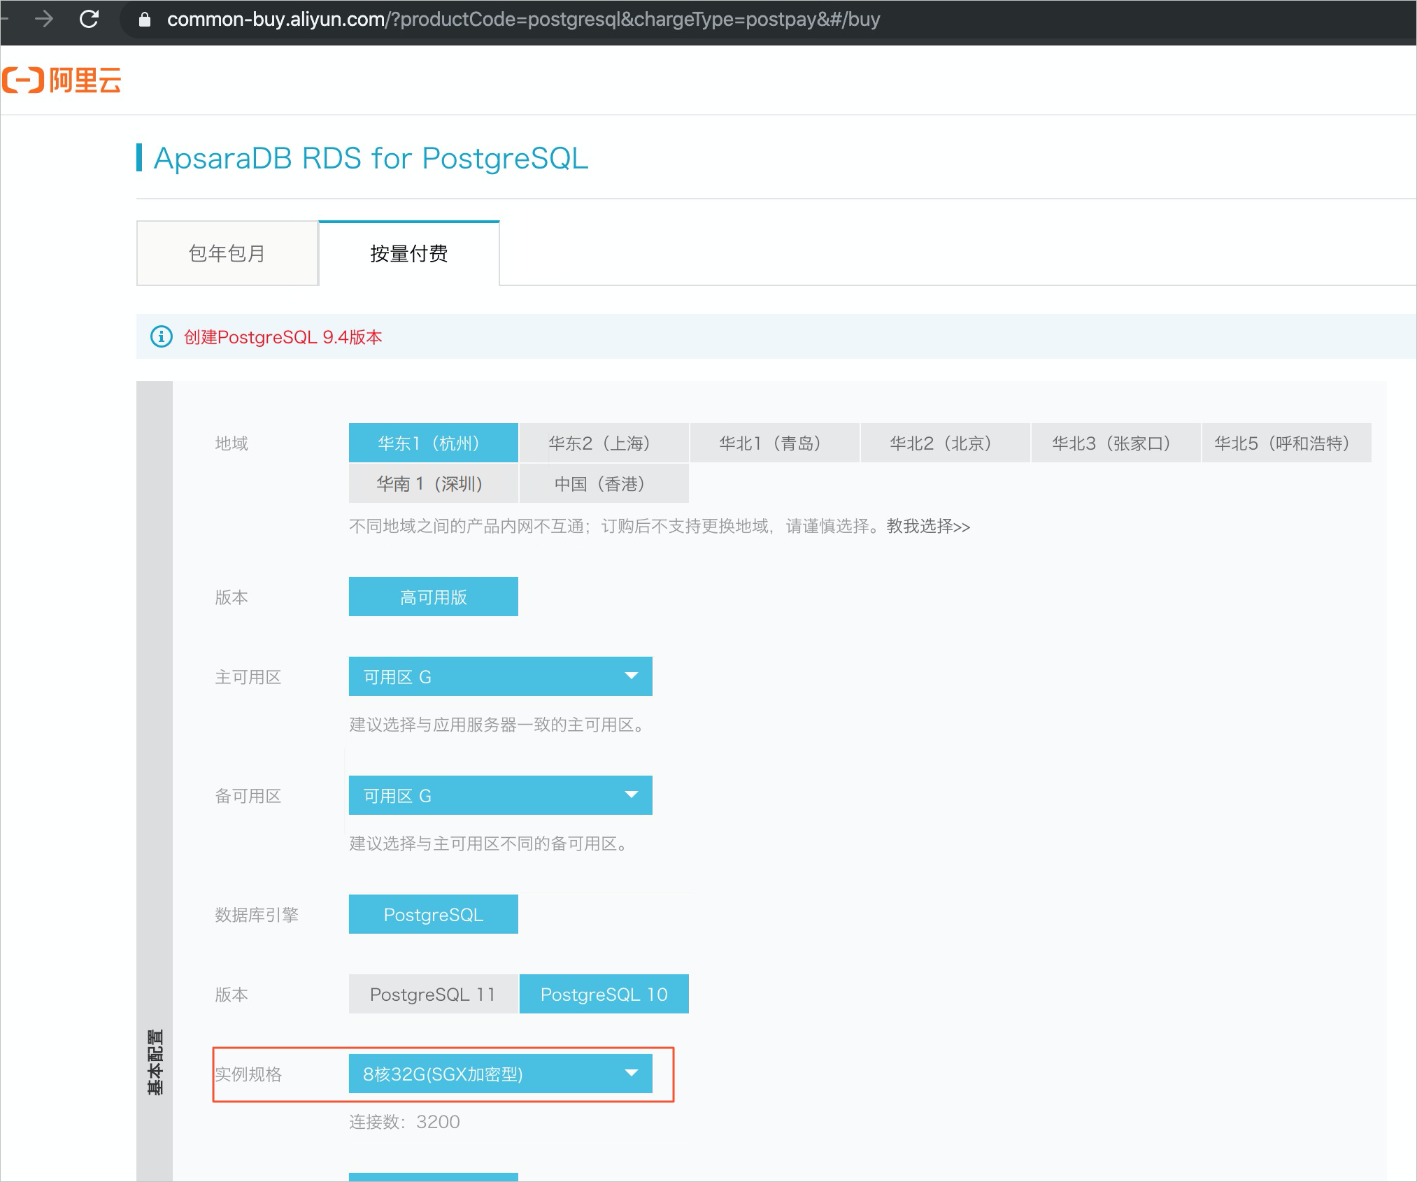This screenshot has height=1182, width=1417.
Task: Select region 华东1（杭州）
Action: [x=434, y=443]
